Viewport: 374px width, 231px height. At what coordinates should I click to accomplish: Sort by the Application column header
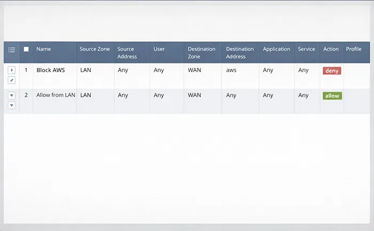click(276, 49)
